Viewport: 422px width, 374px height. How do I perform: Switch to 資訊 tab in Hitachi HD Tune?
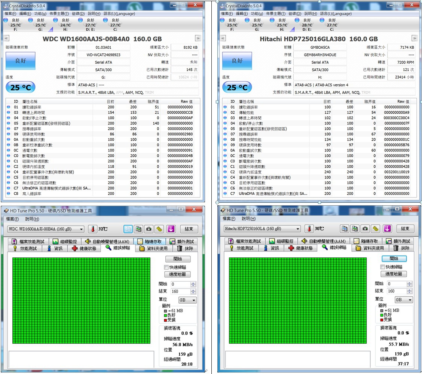coord(272,248)
